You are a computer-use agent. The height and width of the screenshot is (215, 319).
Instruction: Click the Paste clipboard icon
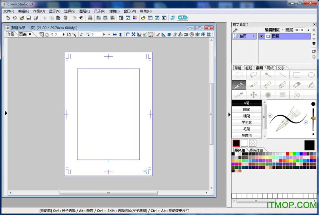tap(58, 18)
